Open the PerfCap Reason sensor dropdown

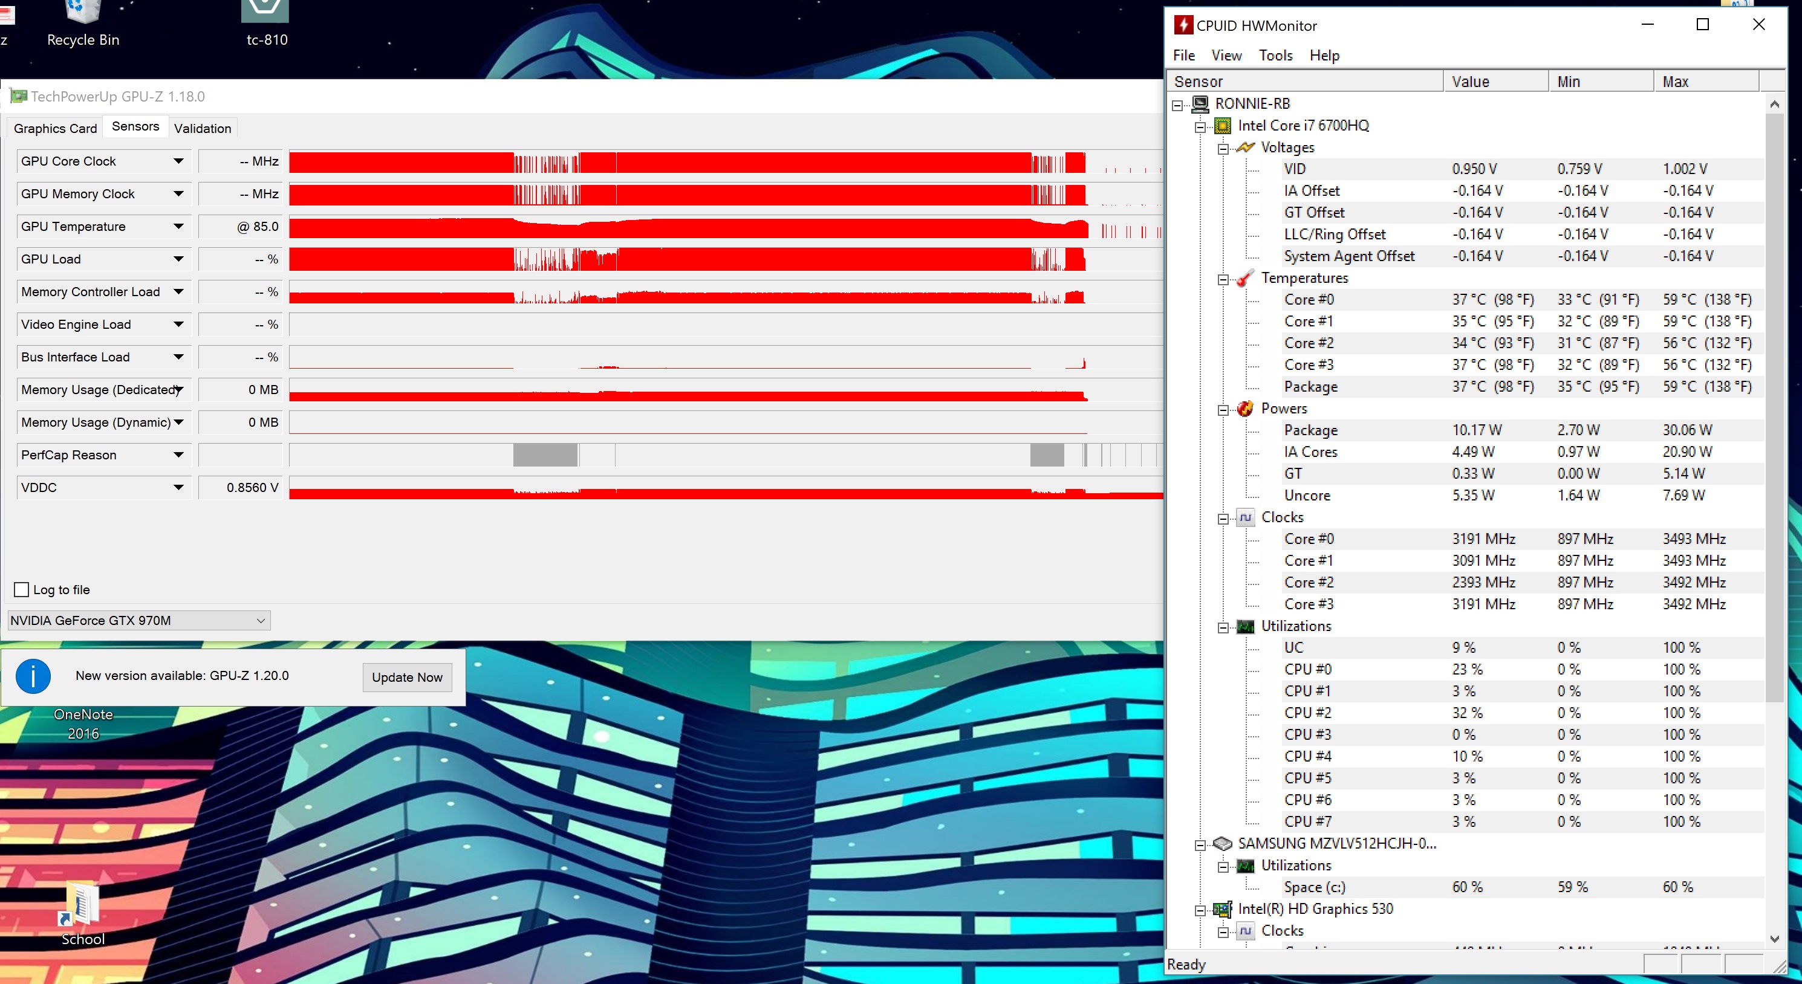[x=179, y=455]
